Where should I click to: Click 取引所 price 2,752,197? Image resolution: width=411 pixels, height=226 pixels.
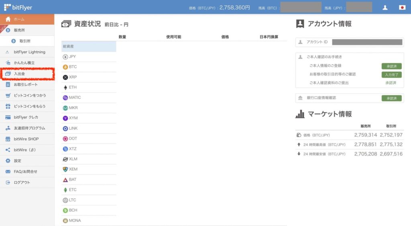[x=391, y=135]
